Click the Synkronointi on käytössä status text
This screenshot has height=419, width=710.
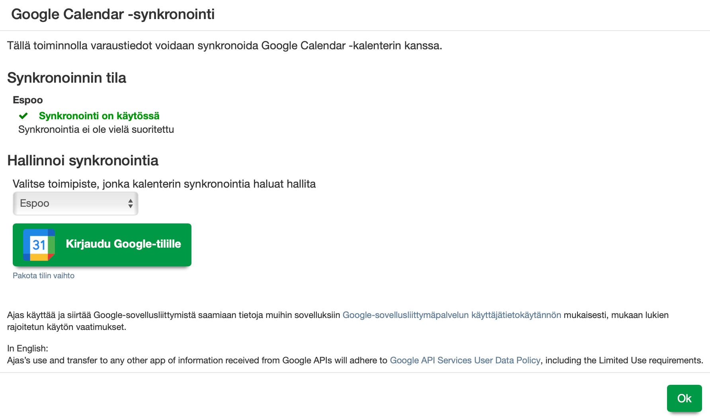pyautogui.click(x=99, y=116)
